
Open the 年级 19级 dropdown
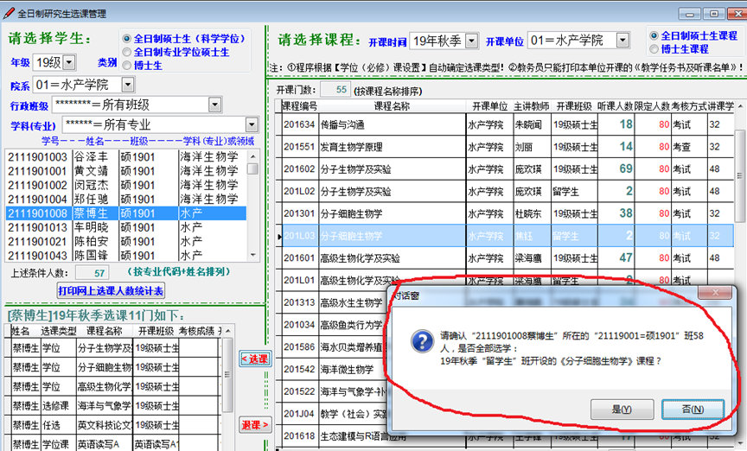point(69,62)
